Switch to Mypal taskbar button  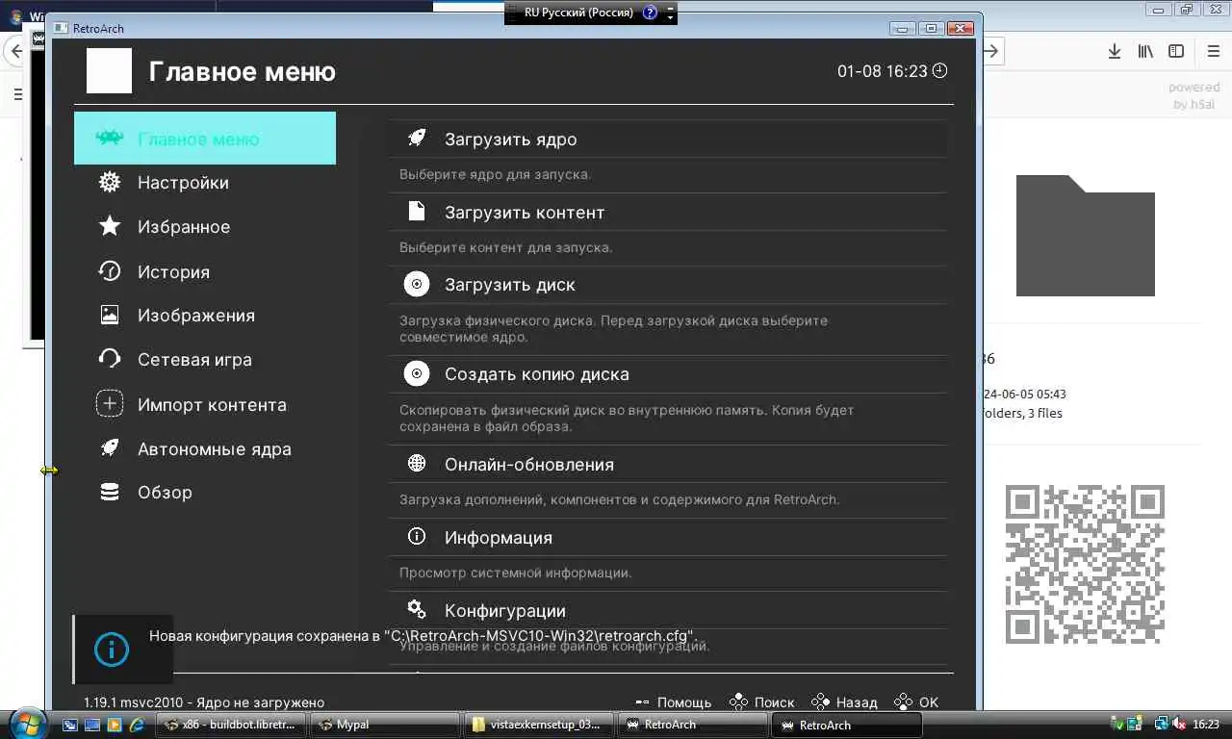point(384,725)
